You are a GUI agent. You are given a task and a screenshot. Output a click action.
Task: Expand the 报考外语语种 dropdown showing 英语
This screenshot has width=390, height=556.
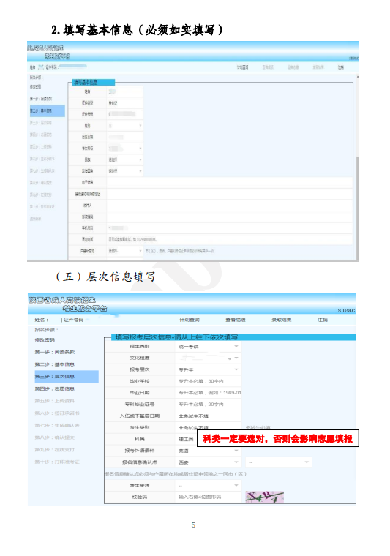208,451
